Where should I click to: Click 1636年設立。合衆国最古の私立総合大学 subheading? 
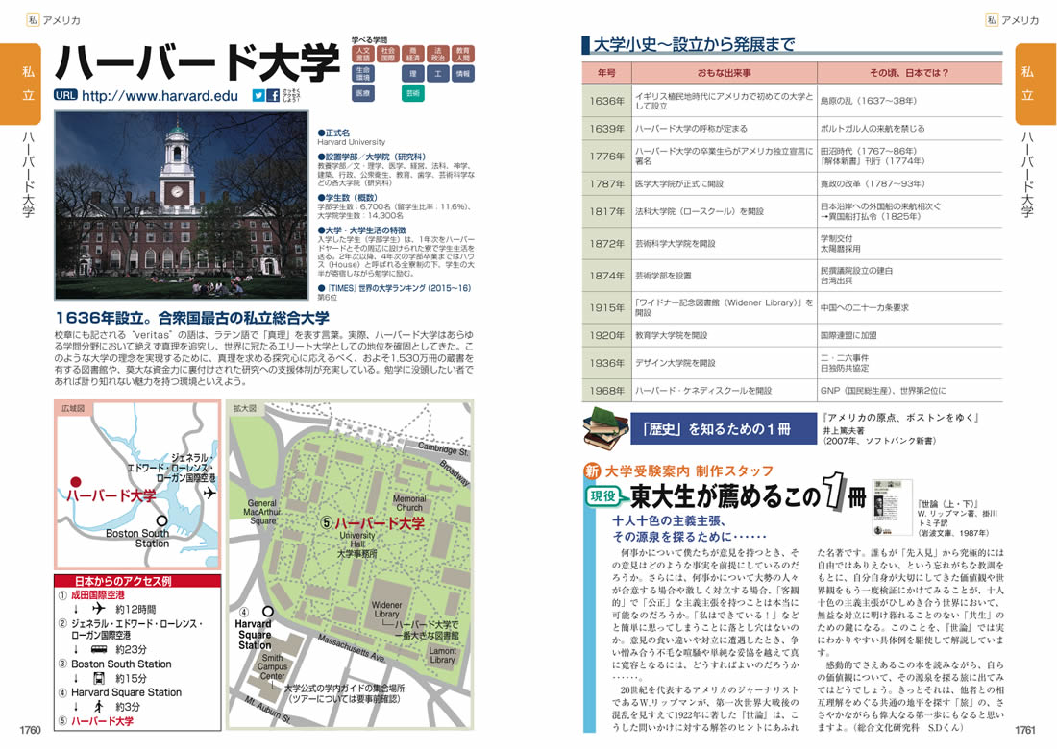tap(192, 318)
